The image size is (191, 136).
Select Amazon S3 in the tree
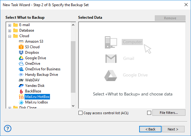[x=34, y=41]
